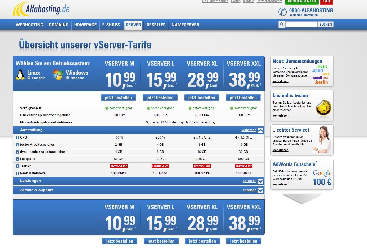Open the RESELLER navigation tab

point(156,25)
